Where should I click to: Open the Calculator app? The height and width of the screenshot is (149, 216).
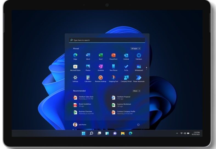(x=88, y=79)
